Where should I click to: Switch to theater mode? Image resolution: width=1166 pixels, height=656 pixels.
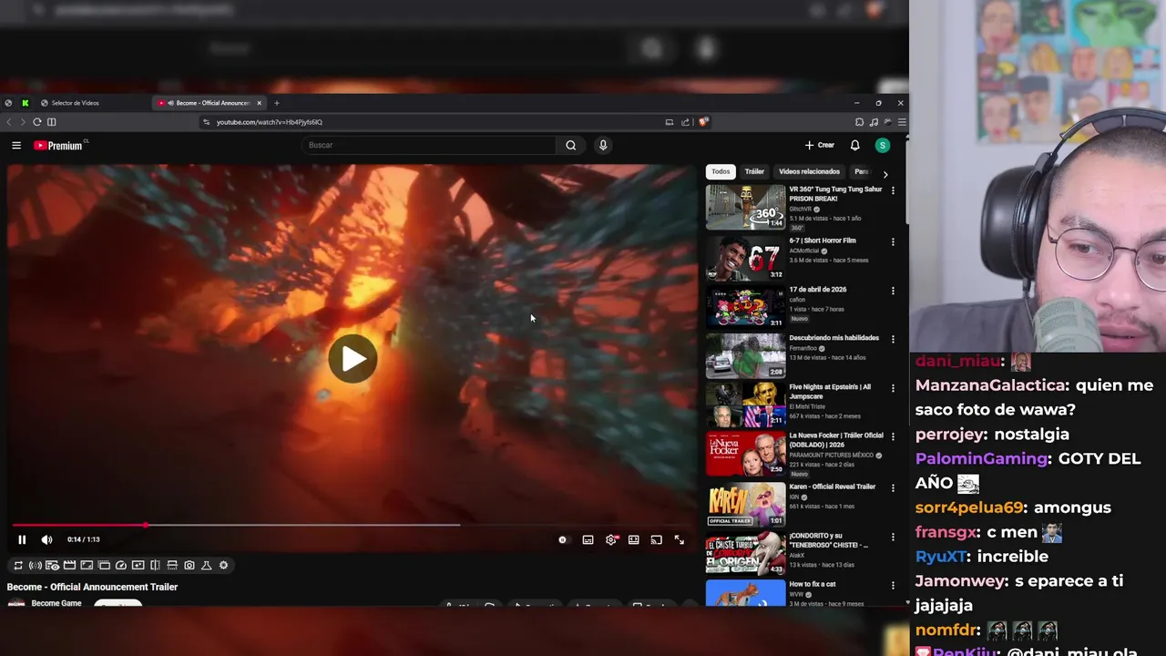click(633, 539)
